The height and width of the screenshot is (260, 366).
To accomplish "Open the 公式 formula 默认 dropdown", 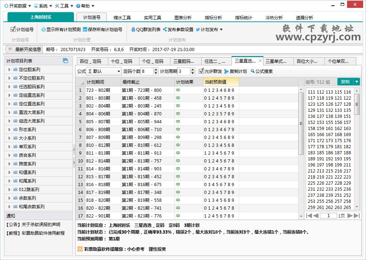I will tap(118, 71).
